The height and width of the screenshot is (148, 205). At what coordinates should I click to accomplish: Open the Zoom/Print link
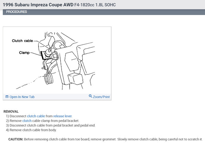101,97
